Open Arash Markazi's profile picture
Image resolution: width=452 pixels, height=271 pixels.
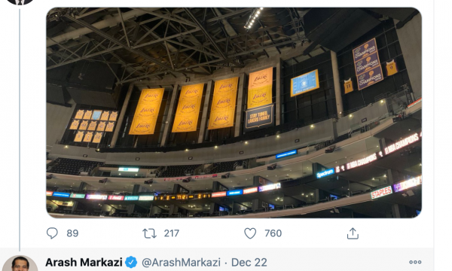[x=20, y=263]
